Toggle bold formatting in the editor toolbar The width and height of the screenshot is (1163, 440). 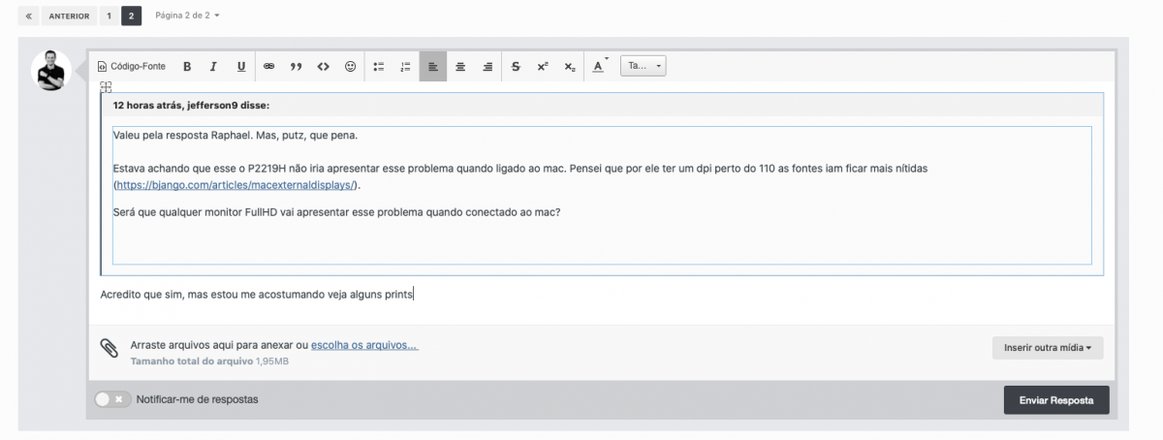point(187,67)
